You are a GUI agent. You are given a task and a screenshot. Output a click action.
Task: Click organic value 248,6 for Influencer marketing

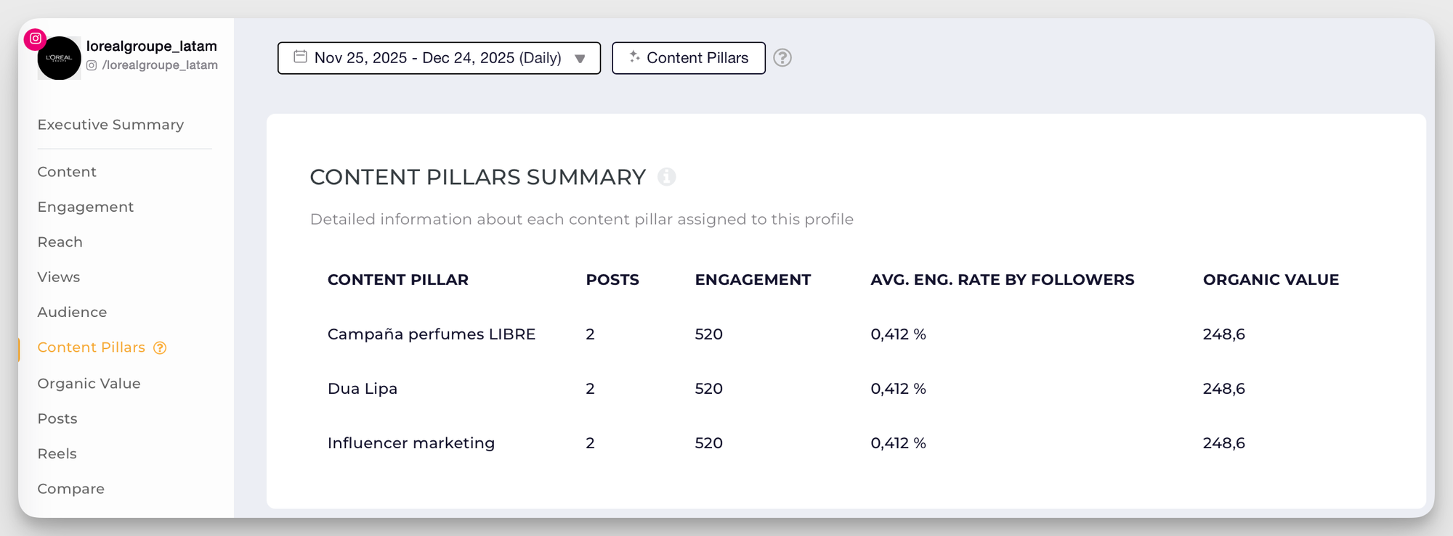coord(1224,443)
